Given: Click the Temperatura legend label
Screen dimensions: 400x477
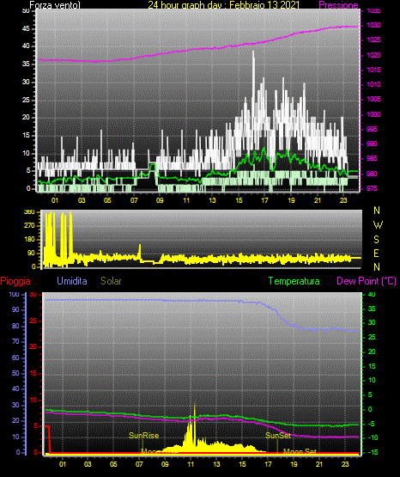Looking at the screenshot, I should [294, 281].
